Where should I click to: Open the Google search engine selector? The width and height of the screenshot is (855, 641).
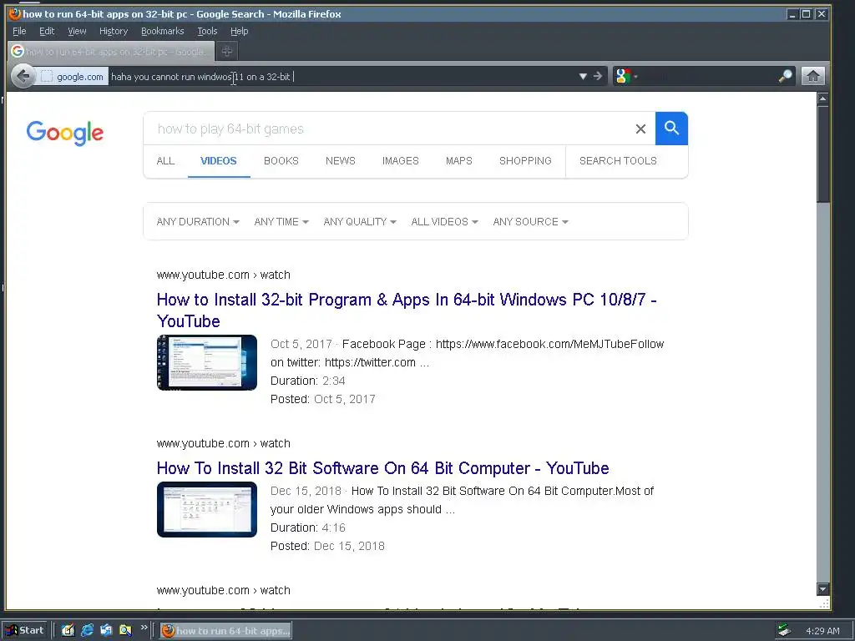626,76
